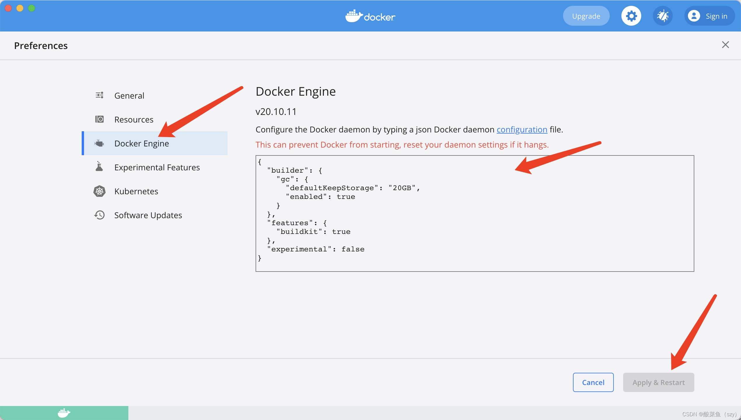The height and width of the screenshot is (420, 741).
Task: Switch to Kubernetes settings section
Action: (x=136, y=191)
